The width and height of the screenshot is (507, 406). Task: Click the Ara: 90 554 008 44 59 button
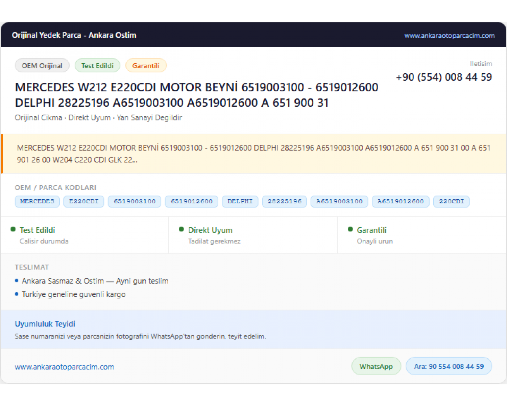click(449, 366)
